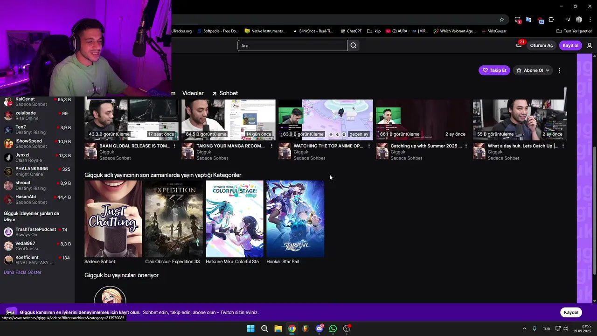597x336 pixels.
Task: Open options for What a day huh video
Action: point(563,146)
